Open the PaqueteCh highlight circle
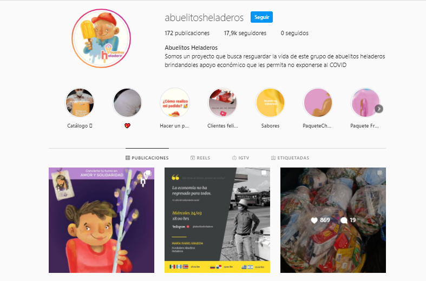The width and height of the screenshot is (426, 281). (x=318, y=103)
